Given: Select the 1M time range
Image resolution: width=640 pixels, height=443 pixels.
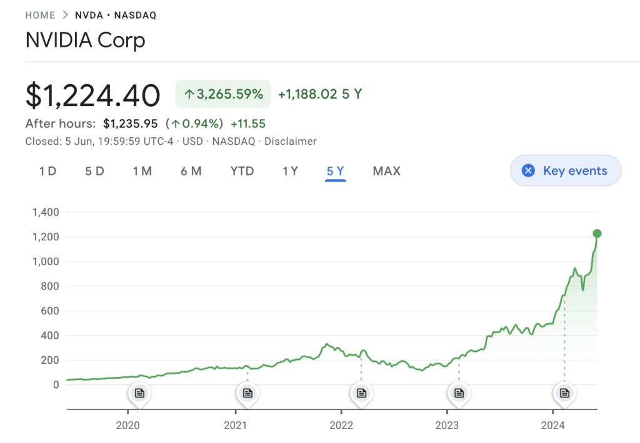Looking at the screenshot, I should coord(142,170).
